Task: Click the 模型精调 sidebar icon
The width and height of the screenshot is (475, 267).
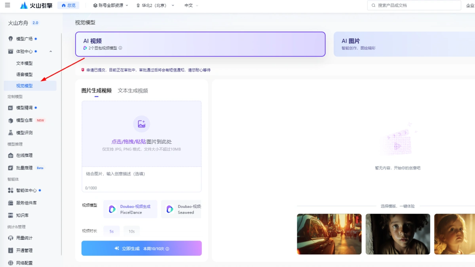Action: (11, 108)
